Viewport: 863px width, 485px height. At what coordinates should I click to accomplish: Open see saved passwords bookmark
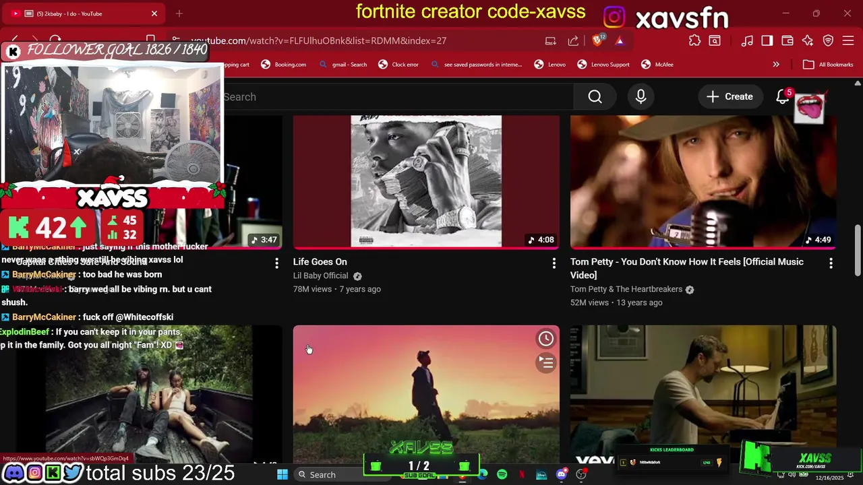476,65
